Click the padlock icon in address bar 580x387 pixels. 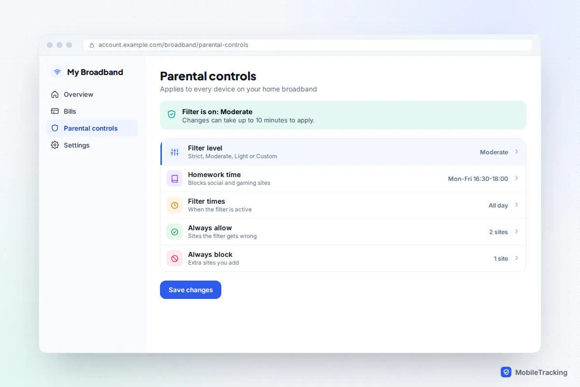[92, 45]
